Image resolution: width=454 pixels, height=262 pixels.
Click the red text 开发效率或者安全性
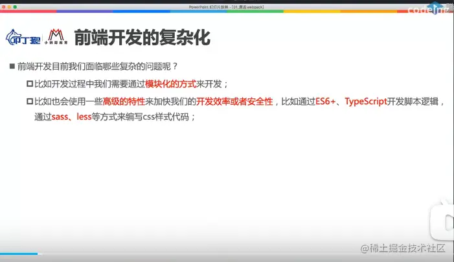[234, 102]
